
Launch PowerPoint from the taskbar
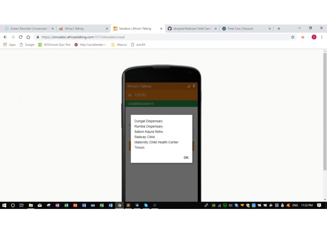pos(75,206)
